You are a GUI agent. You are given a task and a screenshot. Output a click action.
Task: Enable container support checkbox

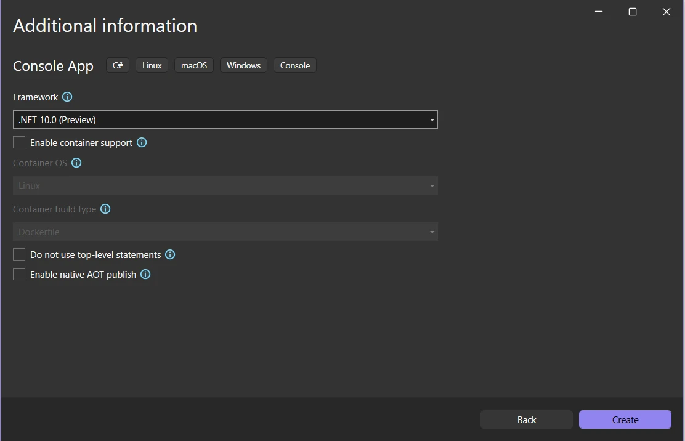tap(20, 143)
